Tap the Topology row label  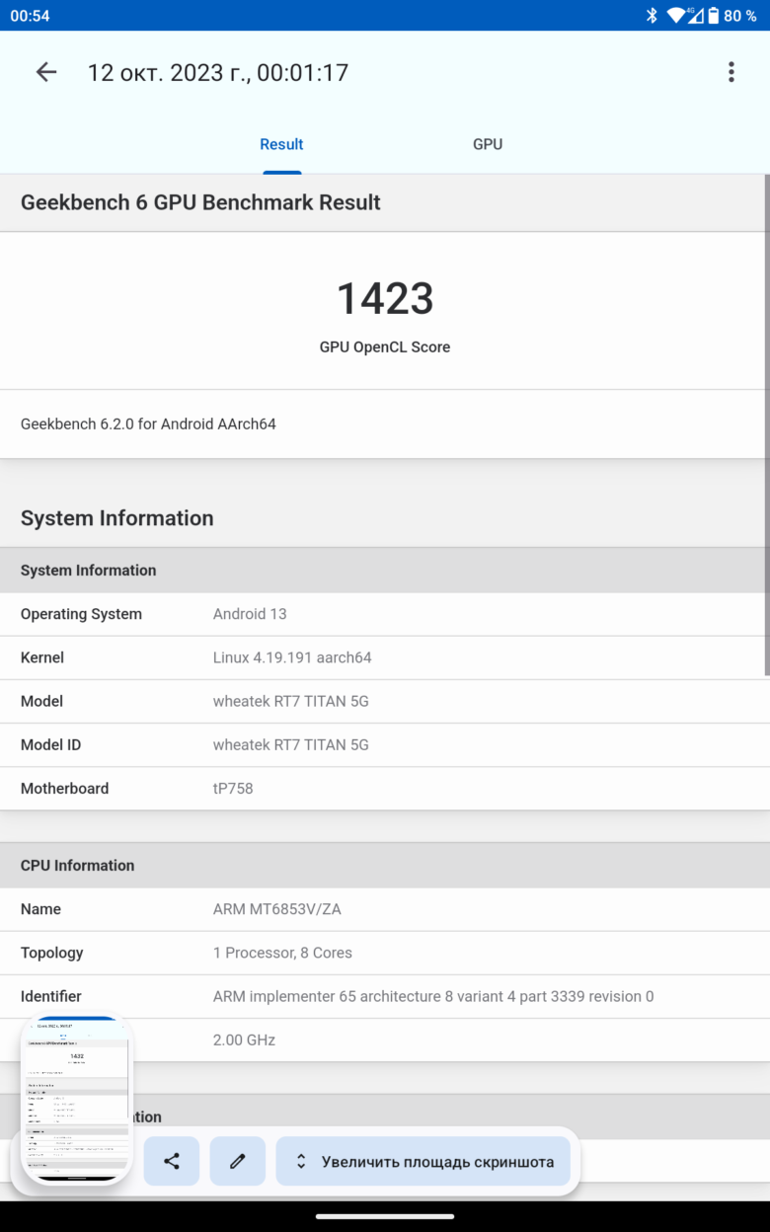tap(51, 953)
